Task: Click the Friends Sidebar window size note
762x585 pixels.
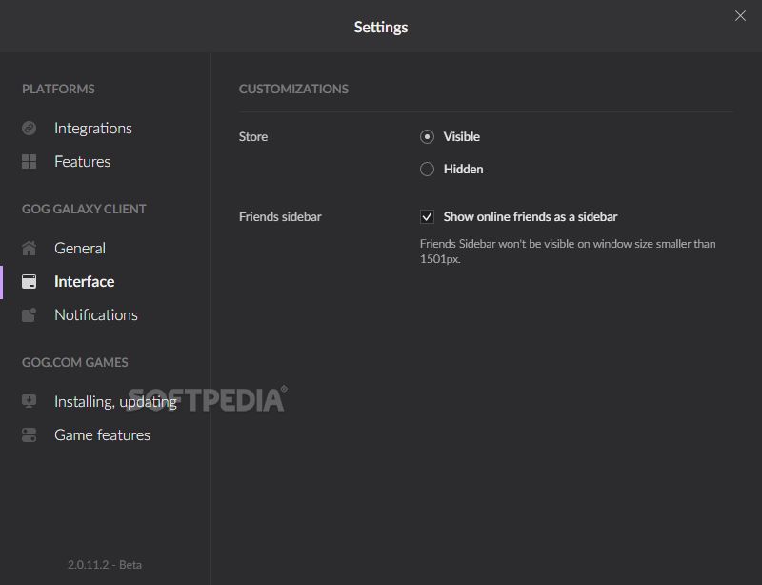Action: (568, 251)
